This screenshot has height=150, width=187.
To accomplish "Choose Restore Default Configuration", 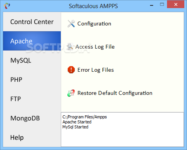I will pyautogui.click(x=115, y=93).
